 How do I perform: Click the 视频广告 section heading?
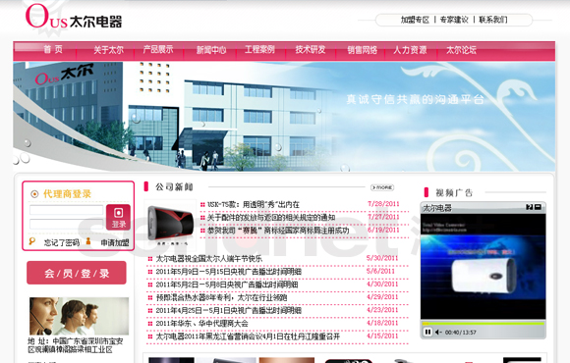454,192
